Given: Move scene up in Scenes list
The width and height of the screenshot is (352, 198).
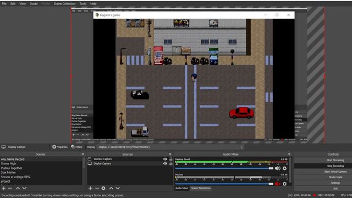Looking at the screenshot, I should click(x=18, y=188).
